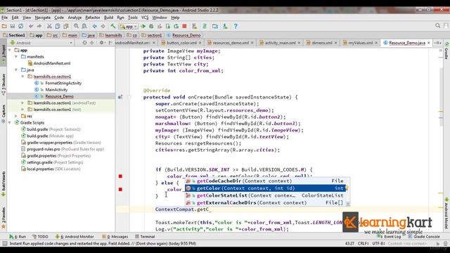Click the Redo arrow icon
The width and height of the screenshot is (450, 253).
[x=39, y=26]
